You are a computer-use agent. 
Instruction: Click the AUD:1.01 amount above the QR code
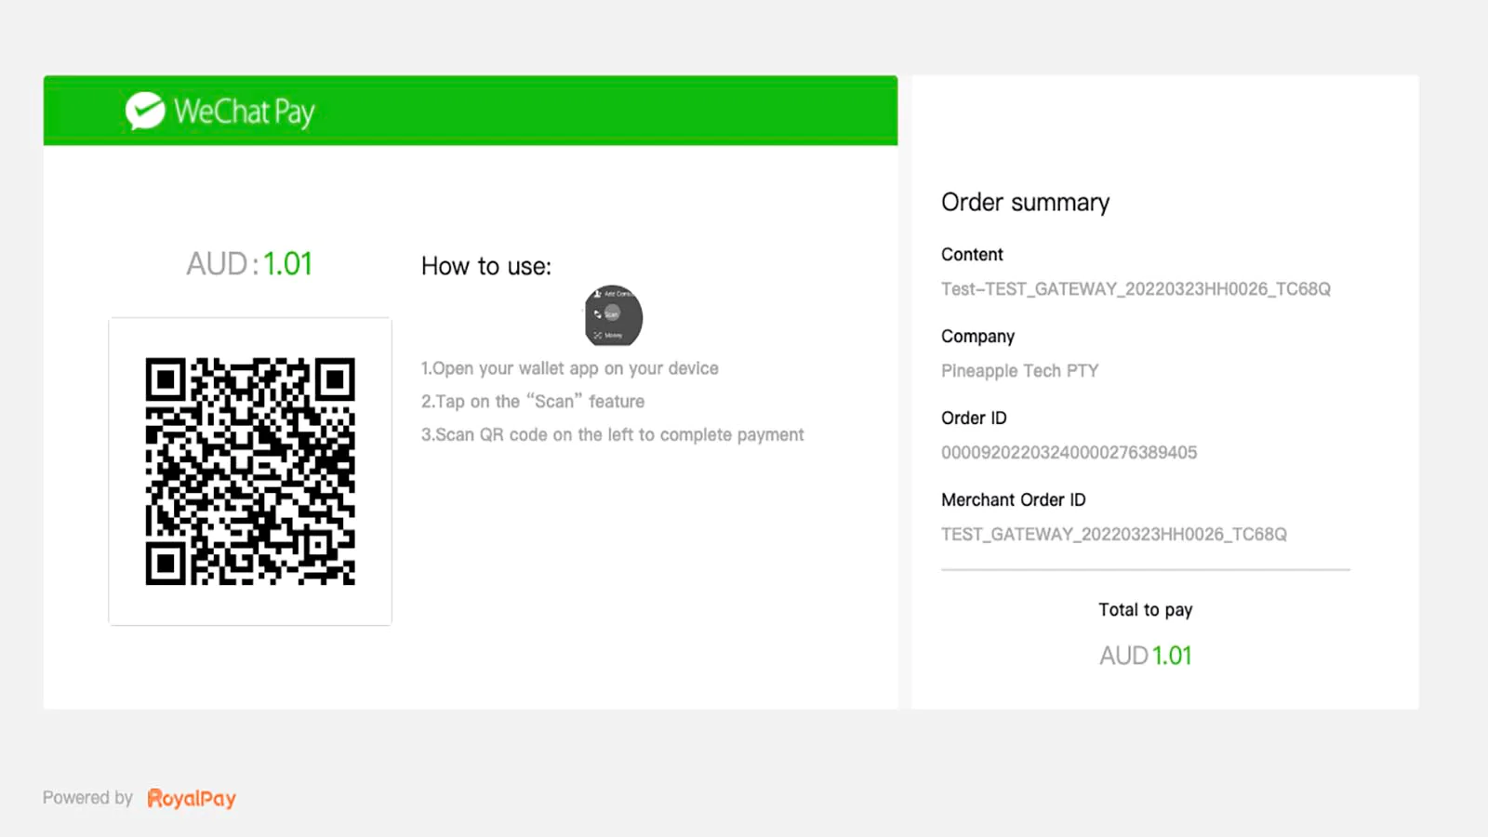pos(249,264)
